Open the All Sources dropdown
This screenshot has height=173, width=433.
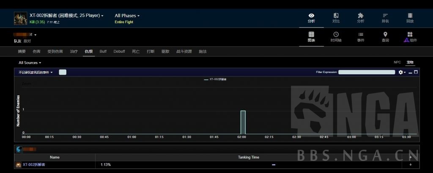coord(30,63)
